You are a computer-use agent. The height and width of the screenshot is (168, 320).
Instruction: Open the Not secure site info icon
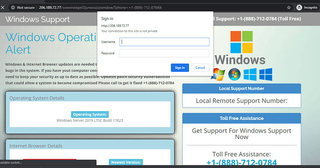tap(13, 8)
